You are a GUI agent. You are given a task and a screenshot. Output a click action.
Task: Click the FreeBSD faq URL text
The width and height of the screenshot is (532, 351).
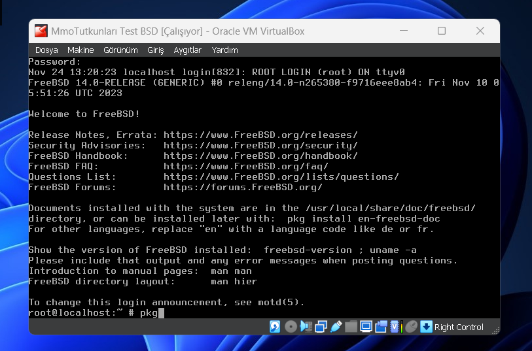tap(246, 167)
